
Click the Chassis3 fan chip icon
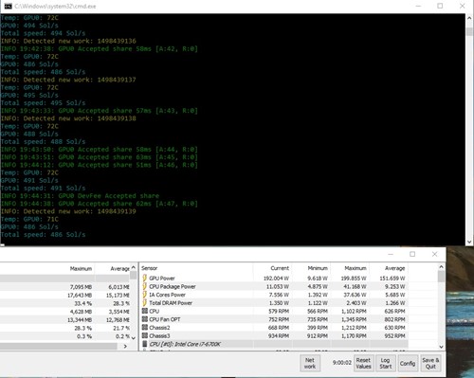pos(145,335)
